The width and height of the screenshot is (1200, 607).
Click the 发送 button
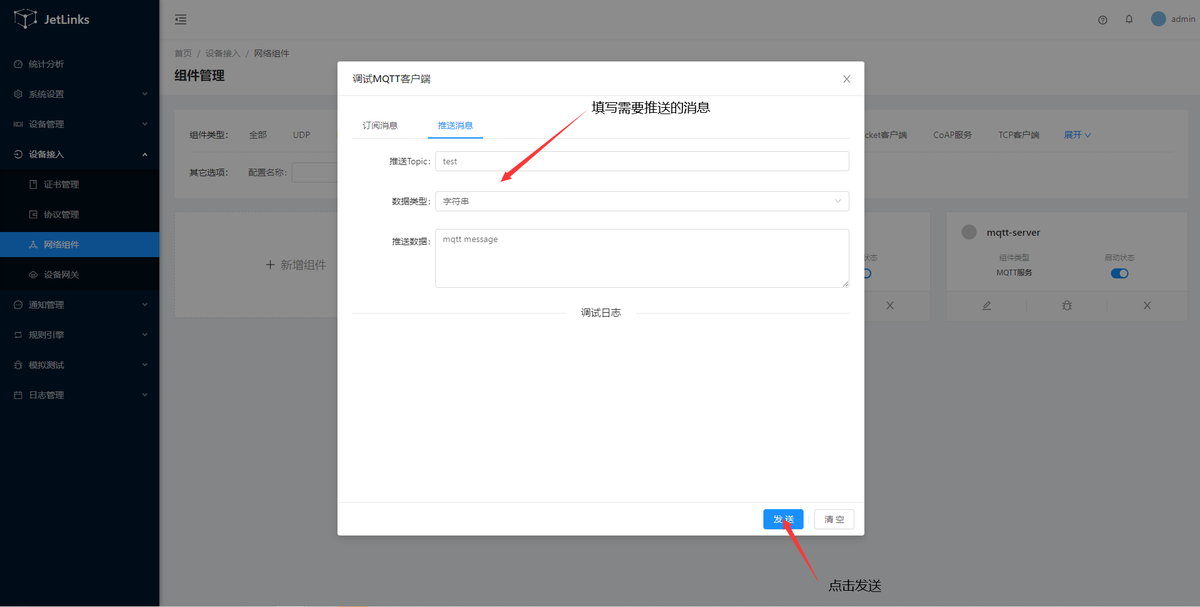point(783,519)
